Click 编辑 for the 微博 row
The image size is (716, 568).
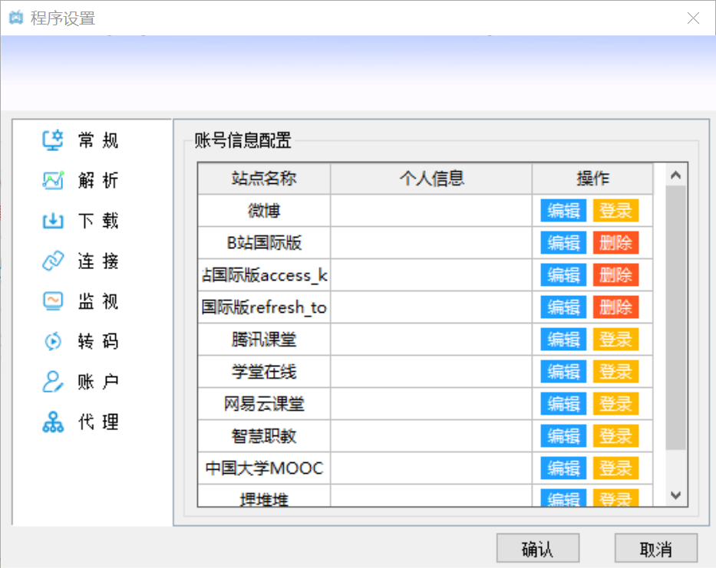563,211
